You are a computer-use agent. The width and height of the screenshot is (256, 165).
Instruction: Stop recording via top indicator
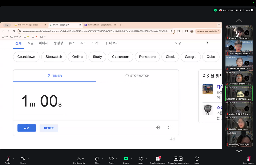240,10
